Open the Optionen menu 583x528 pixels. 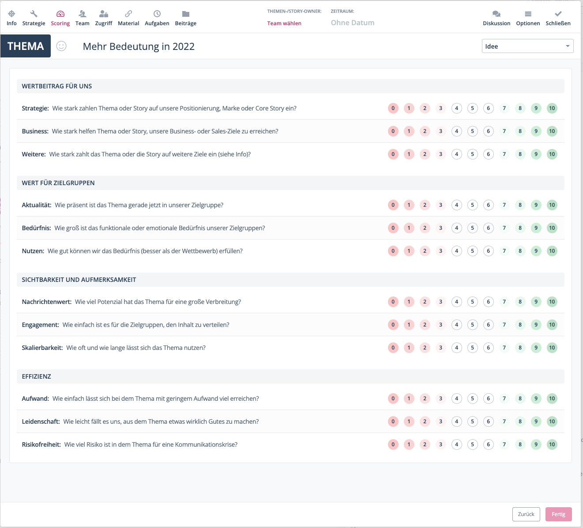[x=528, y=18]
